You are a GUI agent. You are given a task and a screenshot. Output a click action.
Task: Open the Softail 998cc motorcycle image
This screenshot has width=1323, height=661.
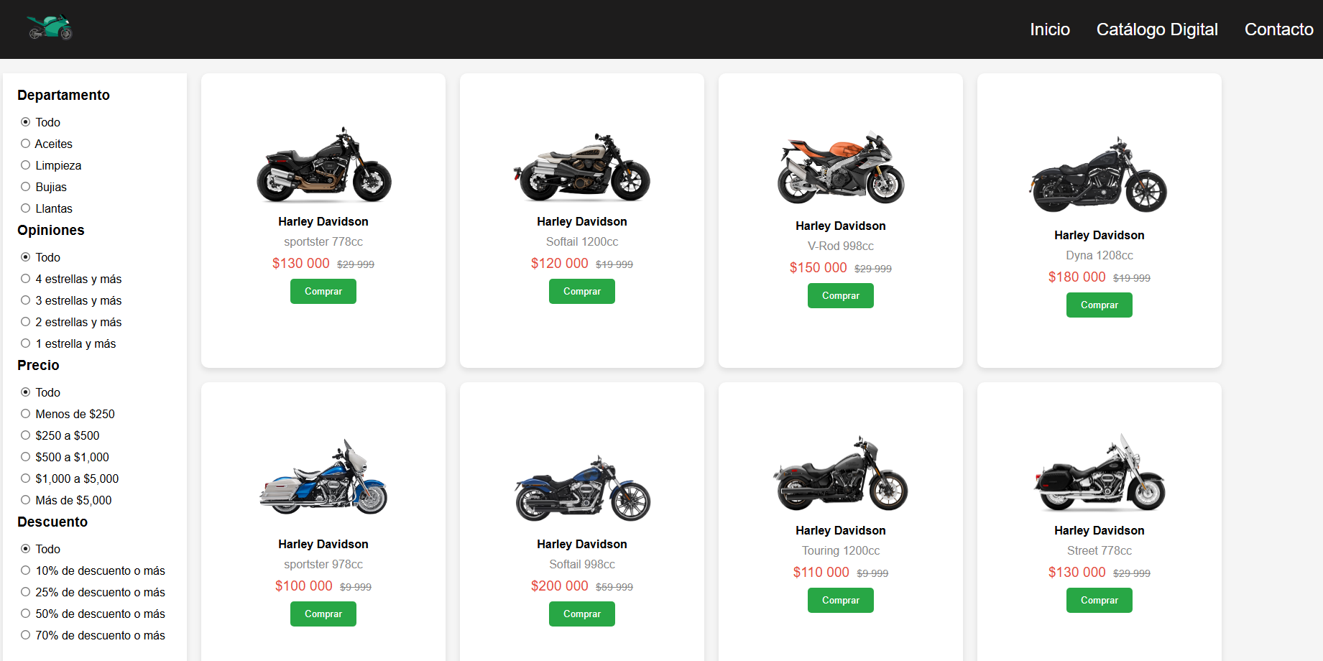click(x=582, y=489)
